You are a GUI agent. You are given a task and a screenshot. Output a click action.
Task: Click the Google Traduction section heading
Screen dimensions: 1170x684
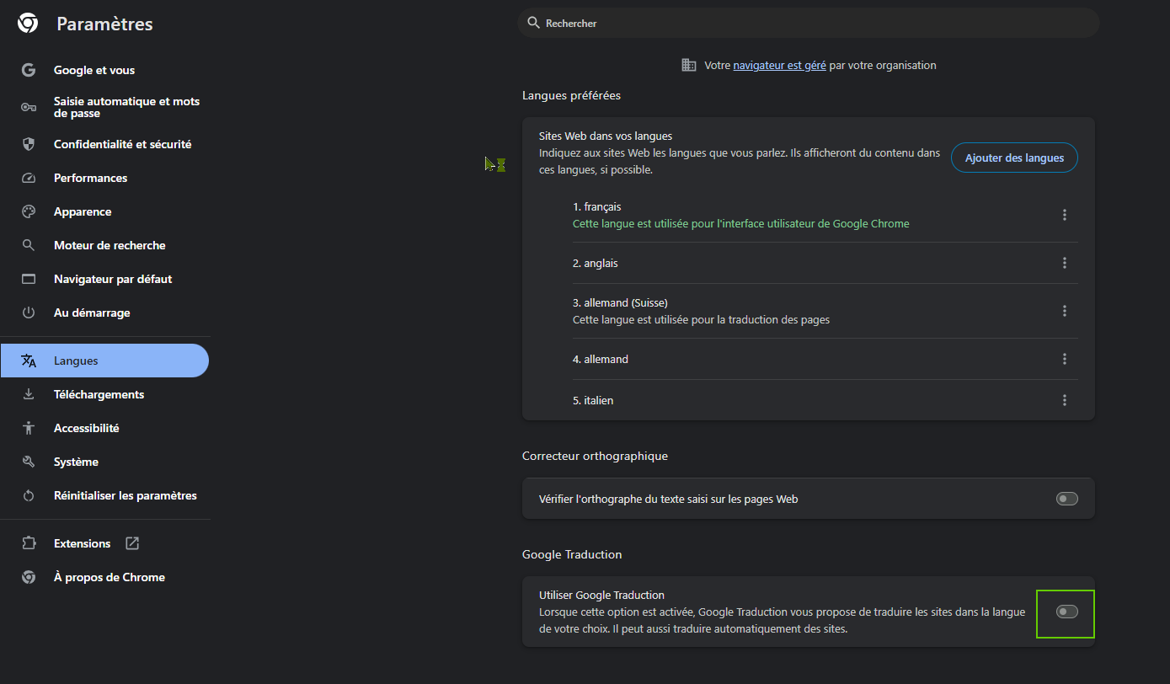point(572,554)
